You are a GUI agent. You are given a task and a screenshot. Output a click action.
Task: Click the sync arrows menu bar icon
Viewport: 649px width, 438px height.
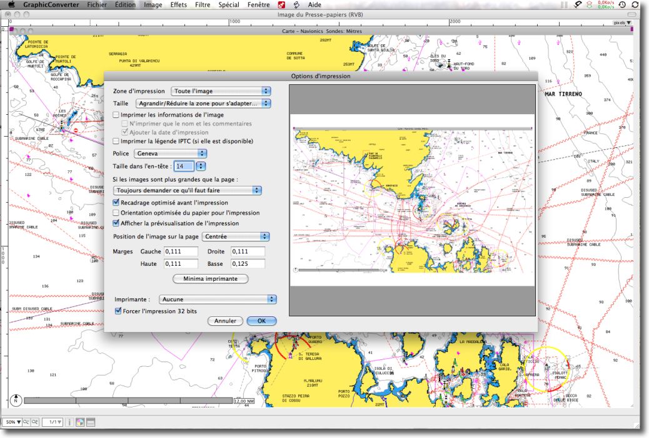635,4
